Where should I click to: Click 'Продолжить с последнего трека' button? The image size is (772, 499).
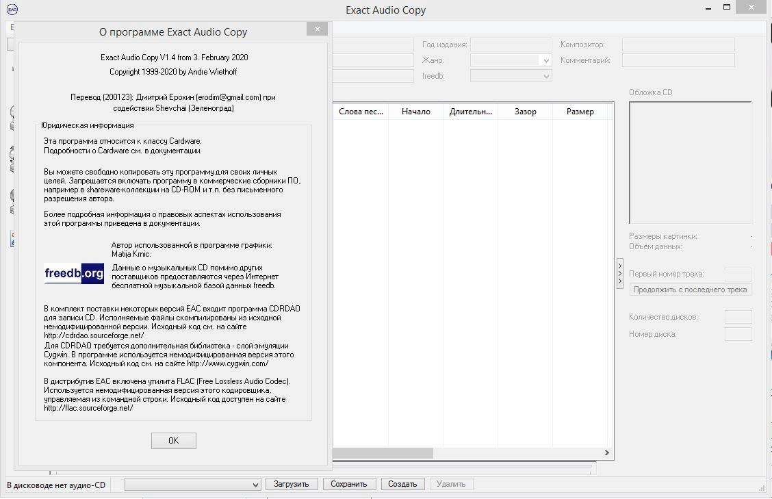[691, 289]
